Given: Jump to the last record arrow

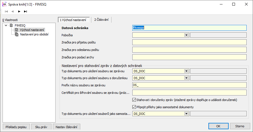Looking at the screenshot, I should click(x=25, y=11).
